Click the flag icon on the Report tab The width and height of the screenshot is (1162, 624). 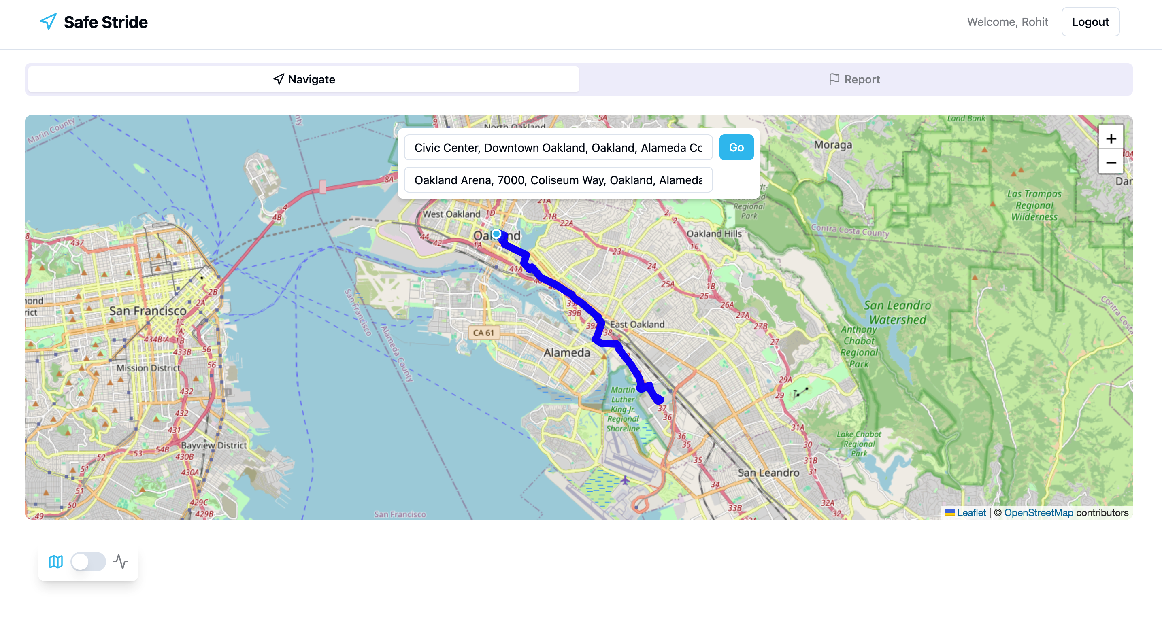[834, 79]
